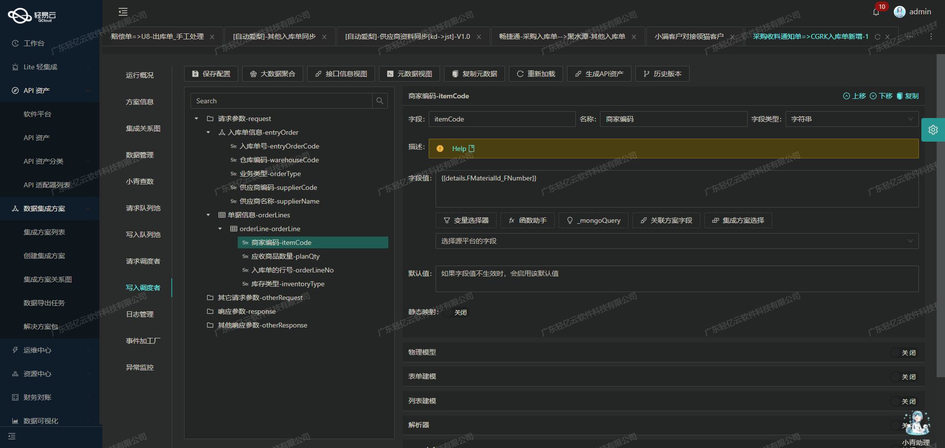Image resolution: width=945 pixels, height=448 pixels.
Task: Open 日志管理 in the scheme menu
Action: point(140,314)
